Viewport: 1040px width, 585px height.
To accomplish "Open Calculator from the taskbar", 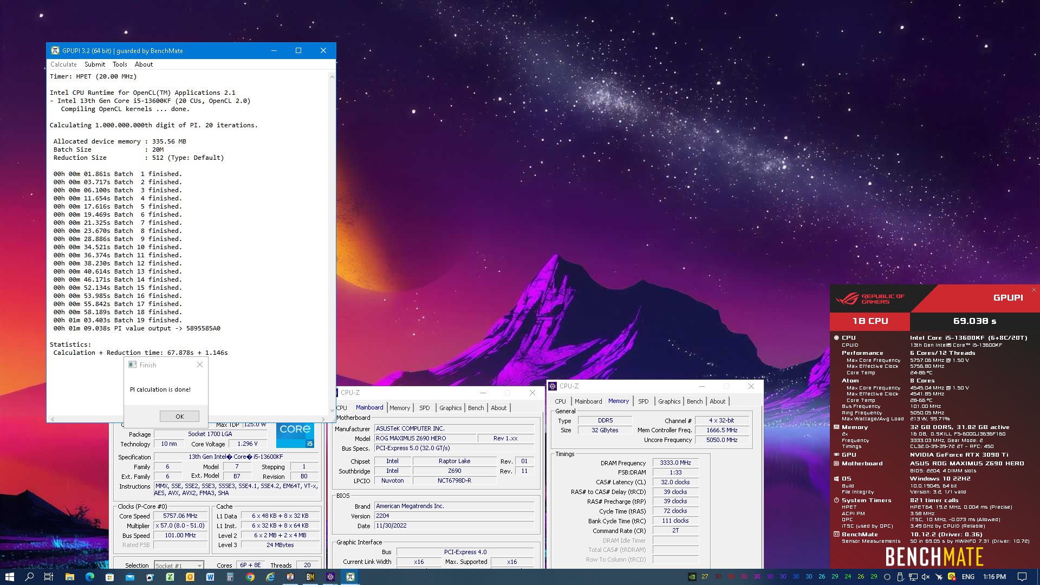I will [230, 577].
